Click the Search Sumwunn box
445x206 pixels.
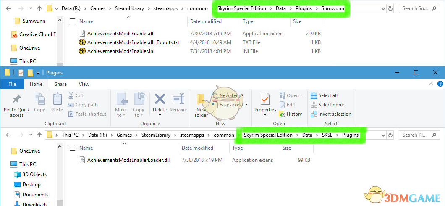(x=419, y=8)
